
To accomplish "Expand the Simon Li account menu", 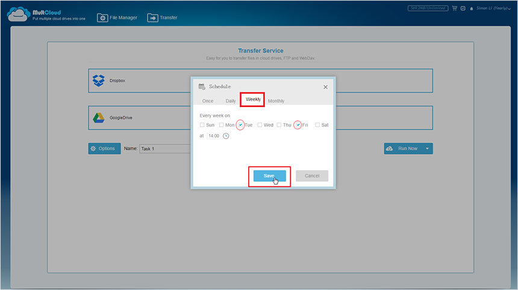I will coord(493,8).
